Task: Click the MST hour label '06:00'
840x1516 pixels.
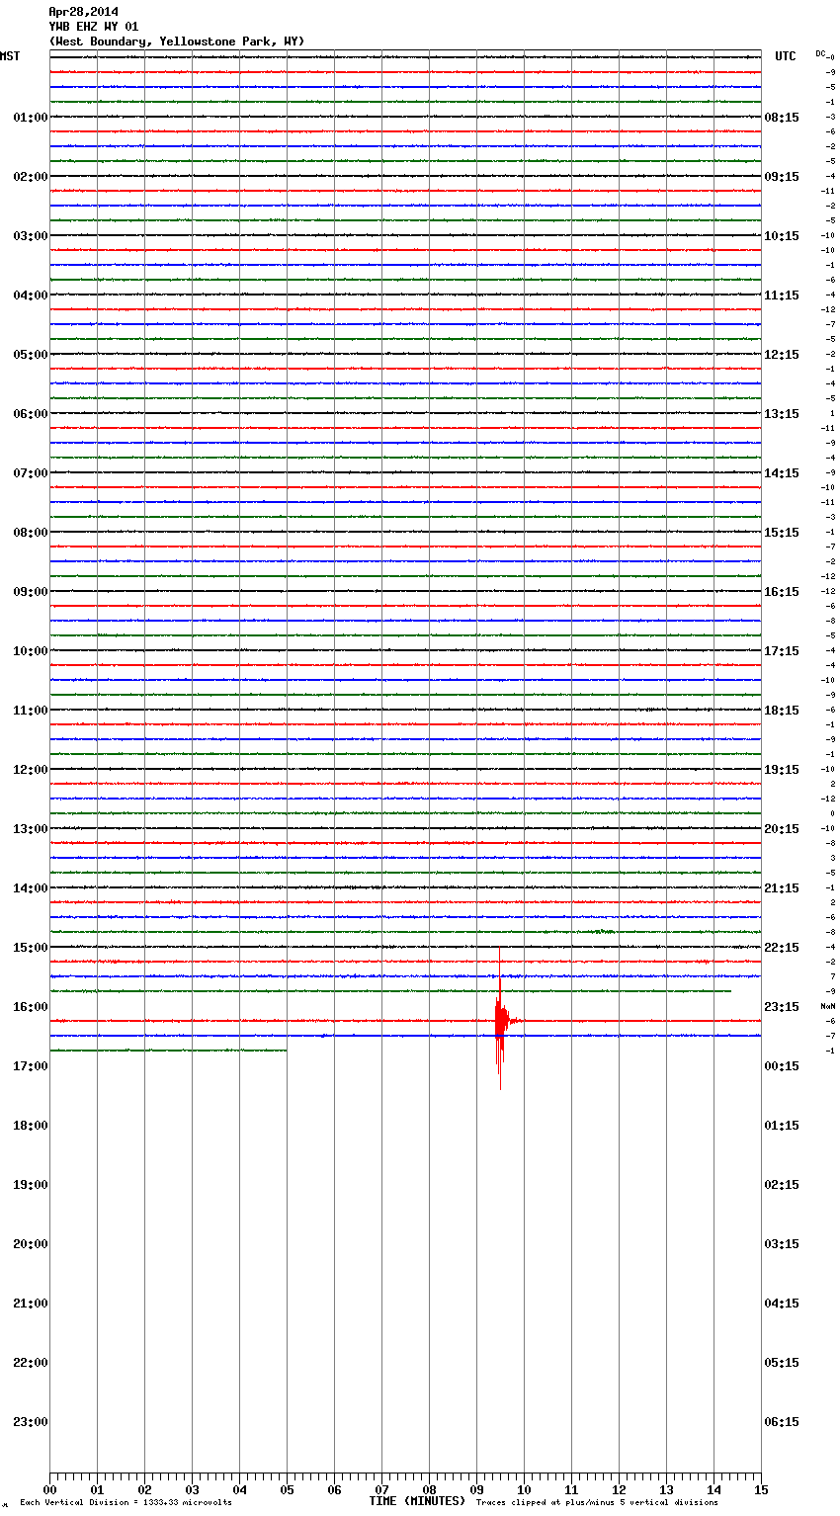Action: coord(31,414)
